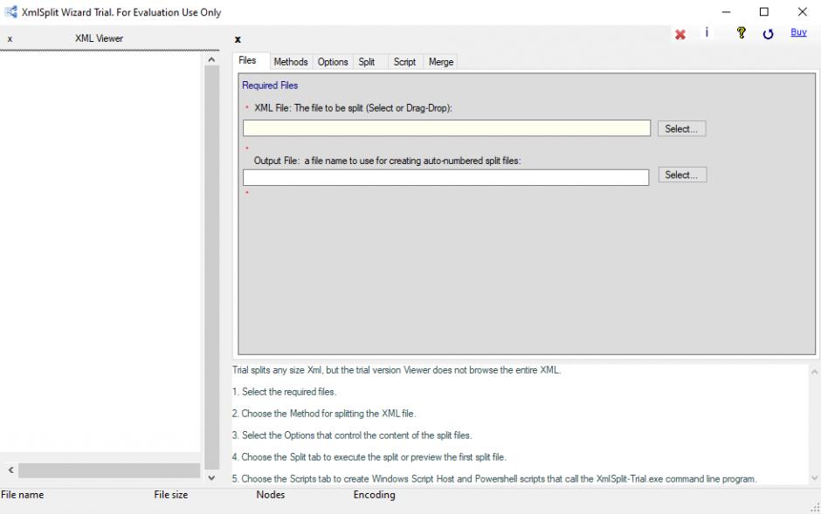Click '4. Choose the Split tab' instruction line

coord(369,457)
